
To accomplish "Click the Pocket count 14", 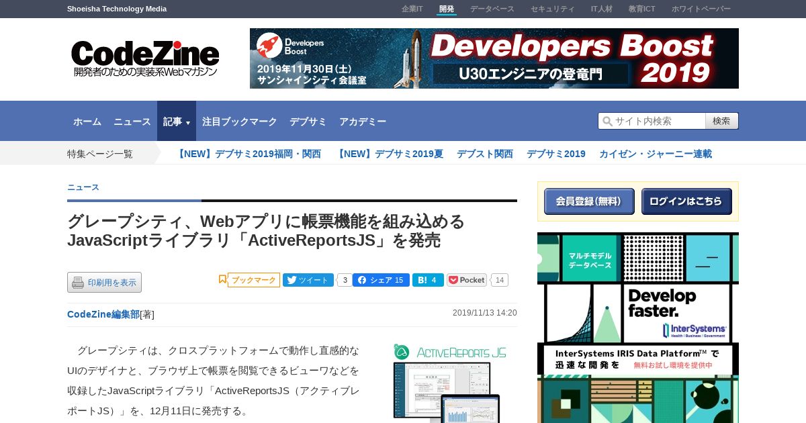I will (499, 280).
